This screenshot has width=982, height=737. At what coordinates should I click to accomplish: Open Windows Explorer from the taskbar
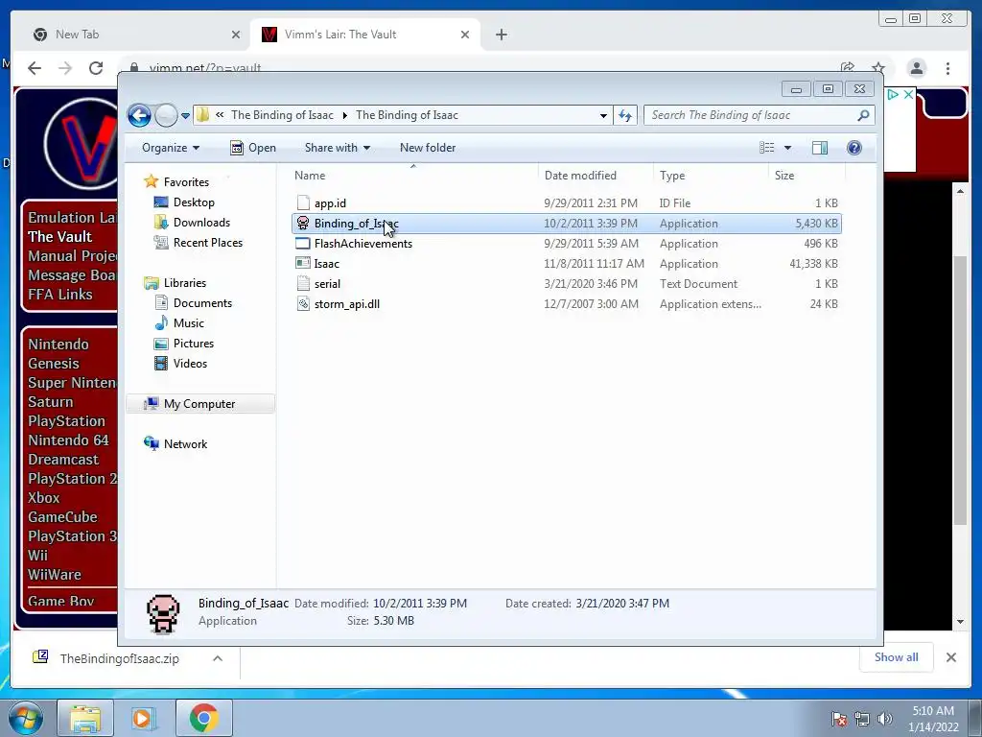click(x=85, y=718)
